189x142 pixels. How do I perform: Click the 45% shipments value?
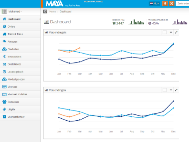155,23
